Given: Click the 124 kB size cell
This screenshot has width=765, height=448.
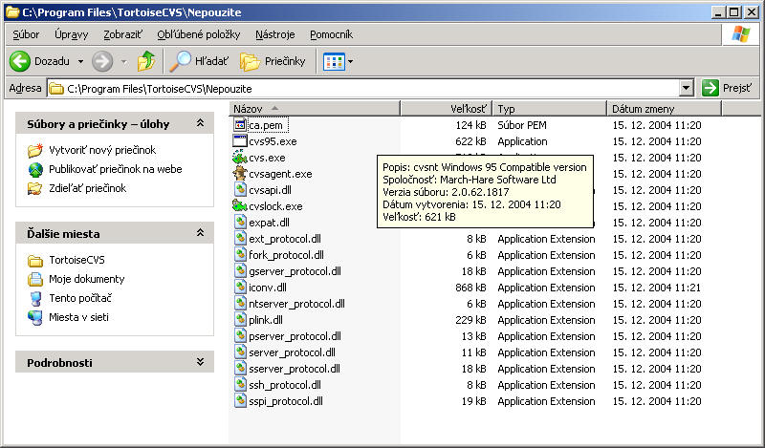Looking at the screenshot, I should point(470,125).
